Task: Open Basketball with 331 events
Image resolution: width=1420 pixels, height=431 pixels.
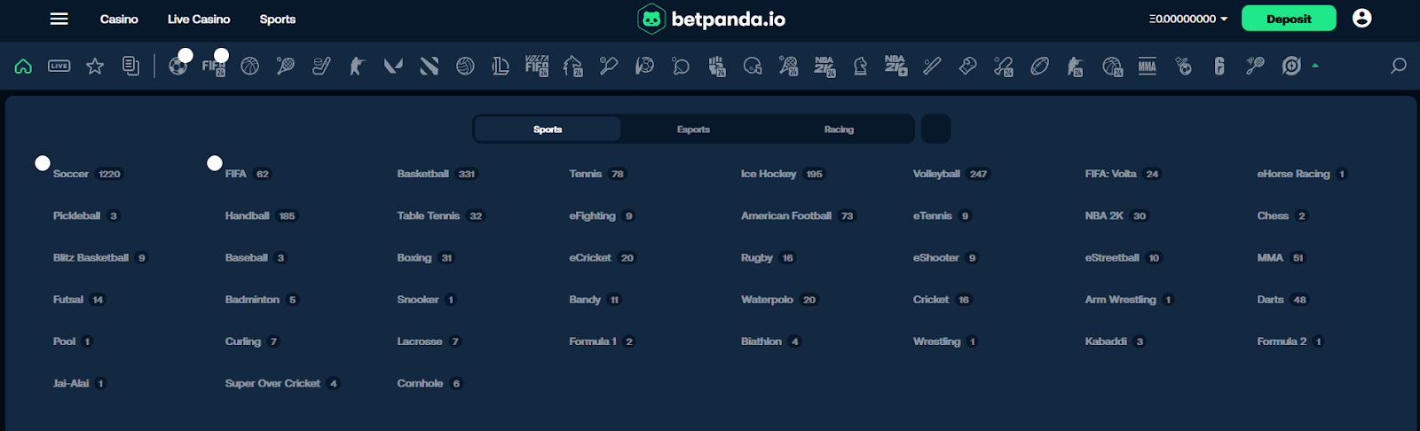Action: [x=437, y=174]
